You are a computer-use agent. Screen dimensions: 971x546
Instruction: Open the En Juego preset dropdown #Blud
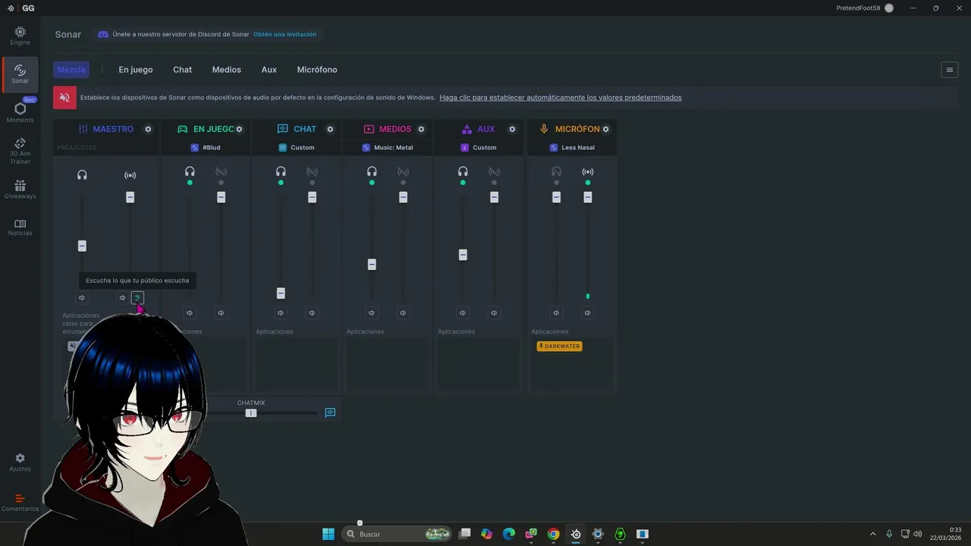point(206,147)
